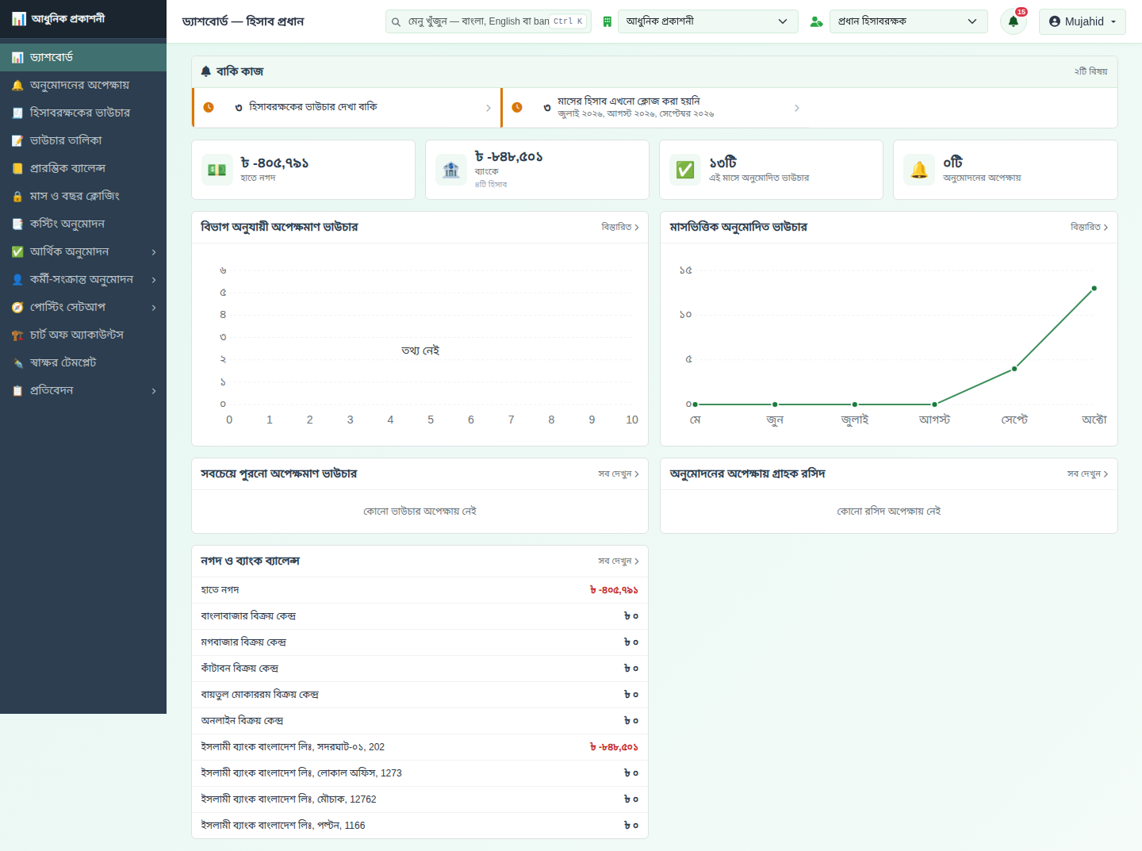Open the প্রধান হিসাবরক্ষক role dropdown

(909, 21)
